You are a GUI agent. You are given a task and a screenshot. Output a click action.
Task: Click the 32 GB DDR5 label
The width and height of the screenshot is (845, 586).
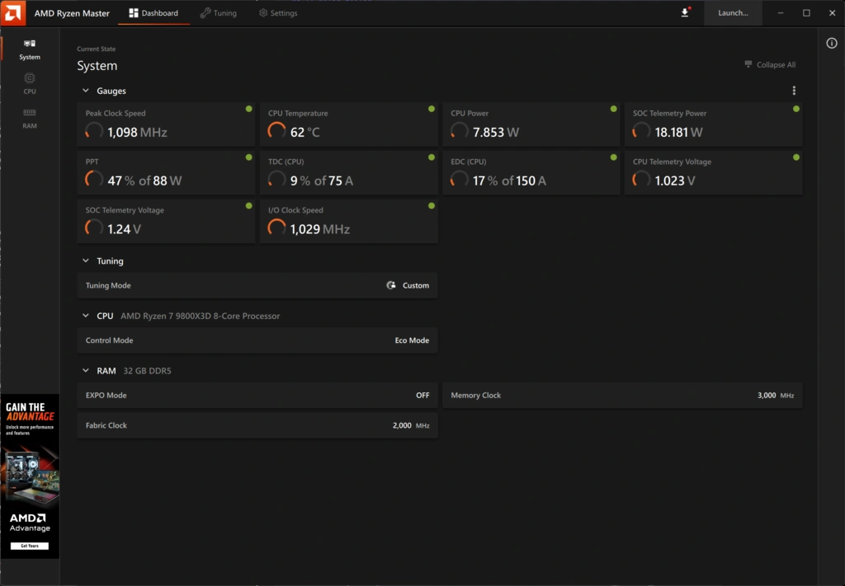point(147,371)
